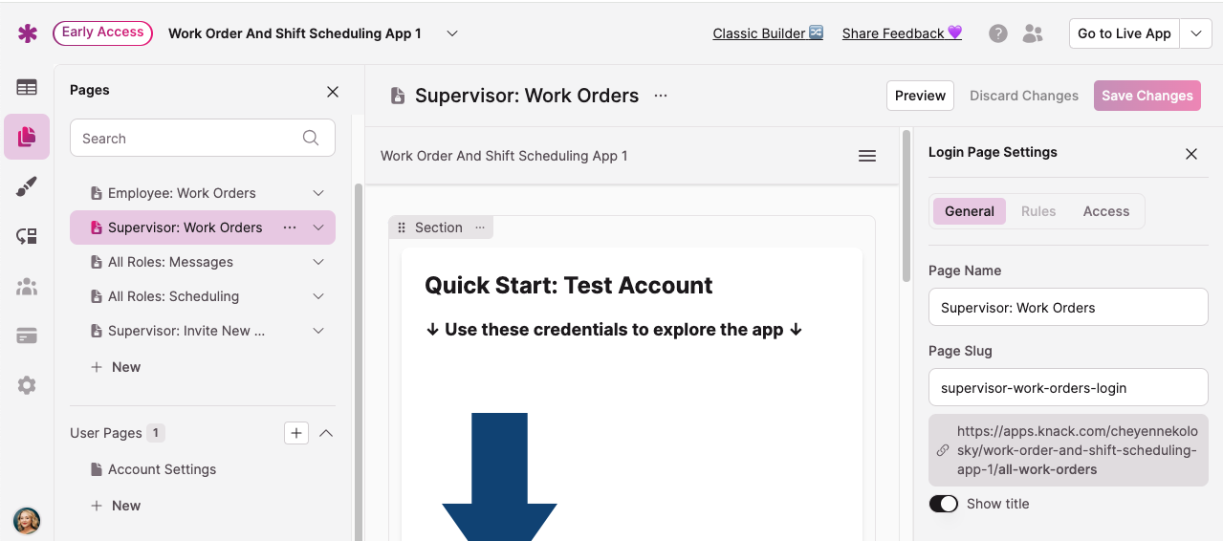Switch to the Access tab
The image size is (1223, 541).
(1105, 211)
